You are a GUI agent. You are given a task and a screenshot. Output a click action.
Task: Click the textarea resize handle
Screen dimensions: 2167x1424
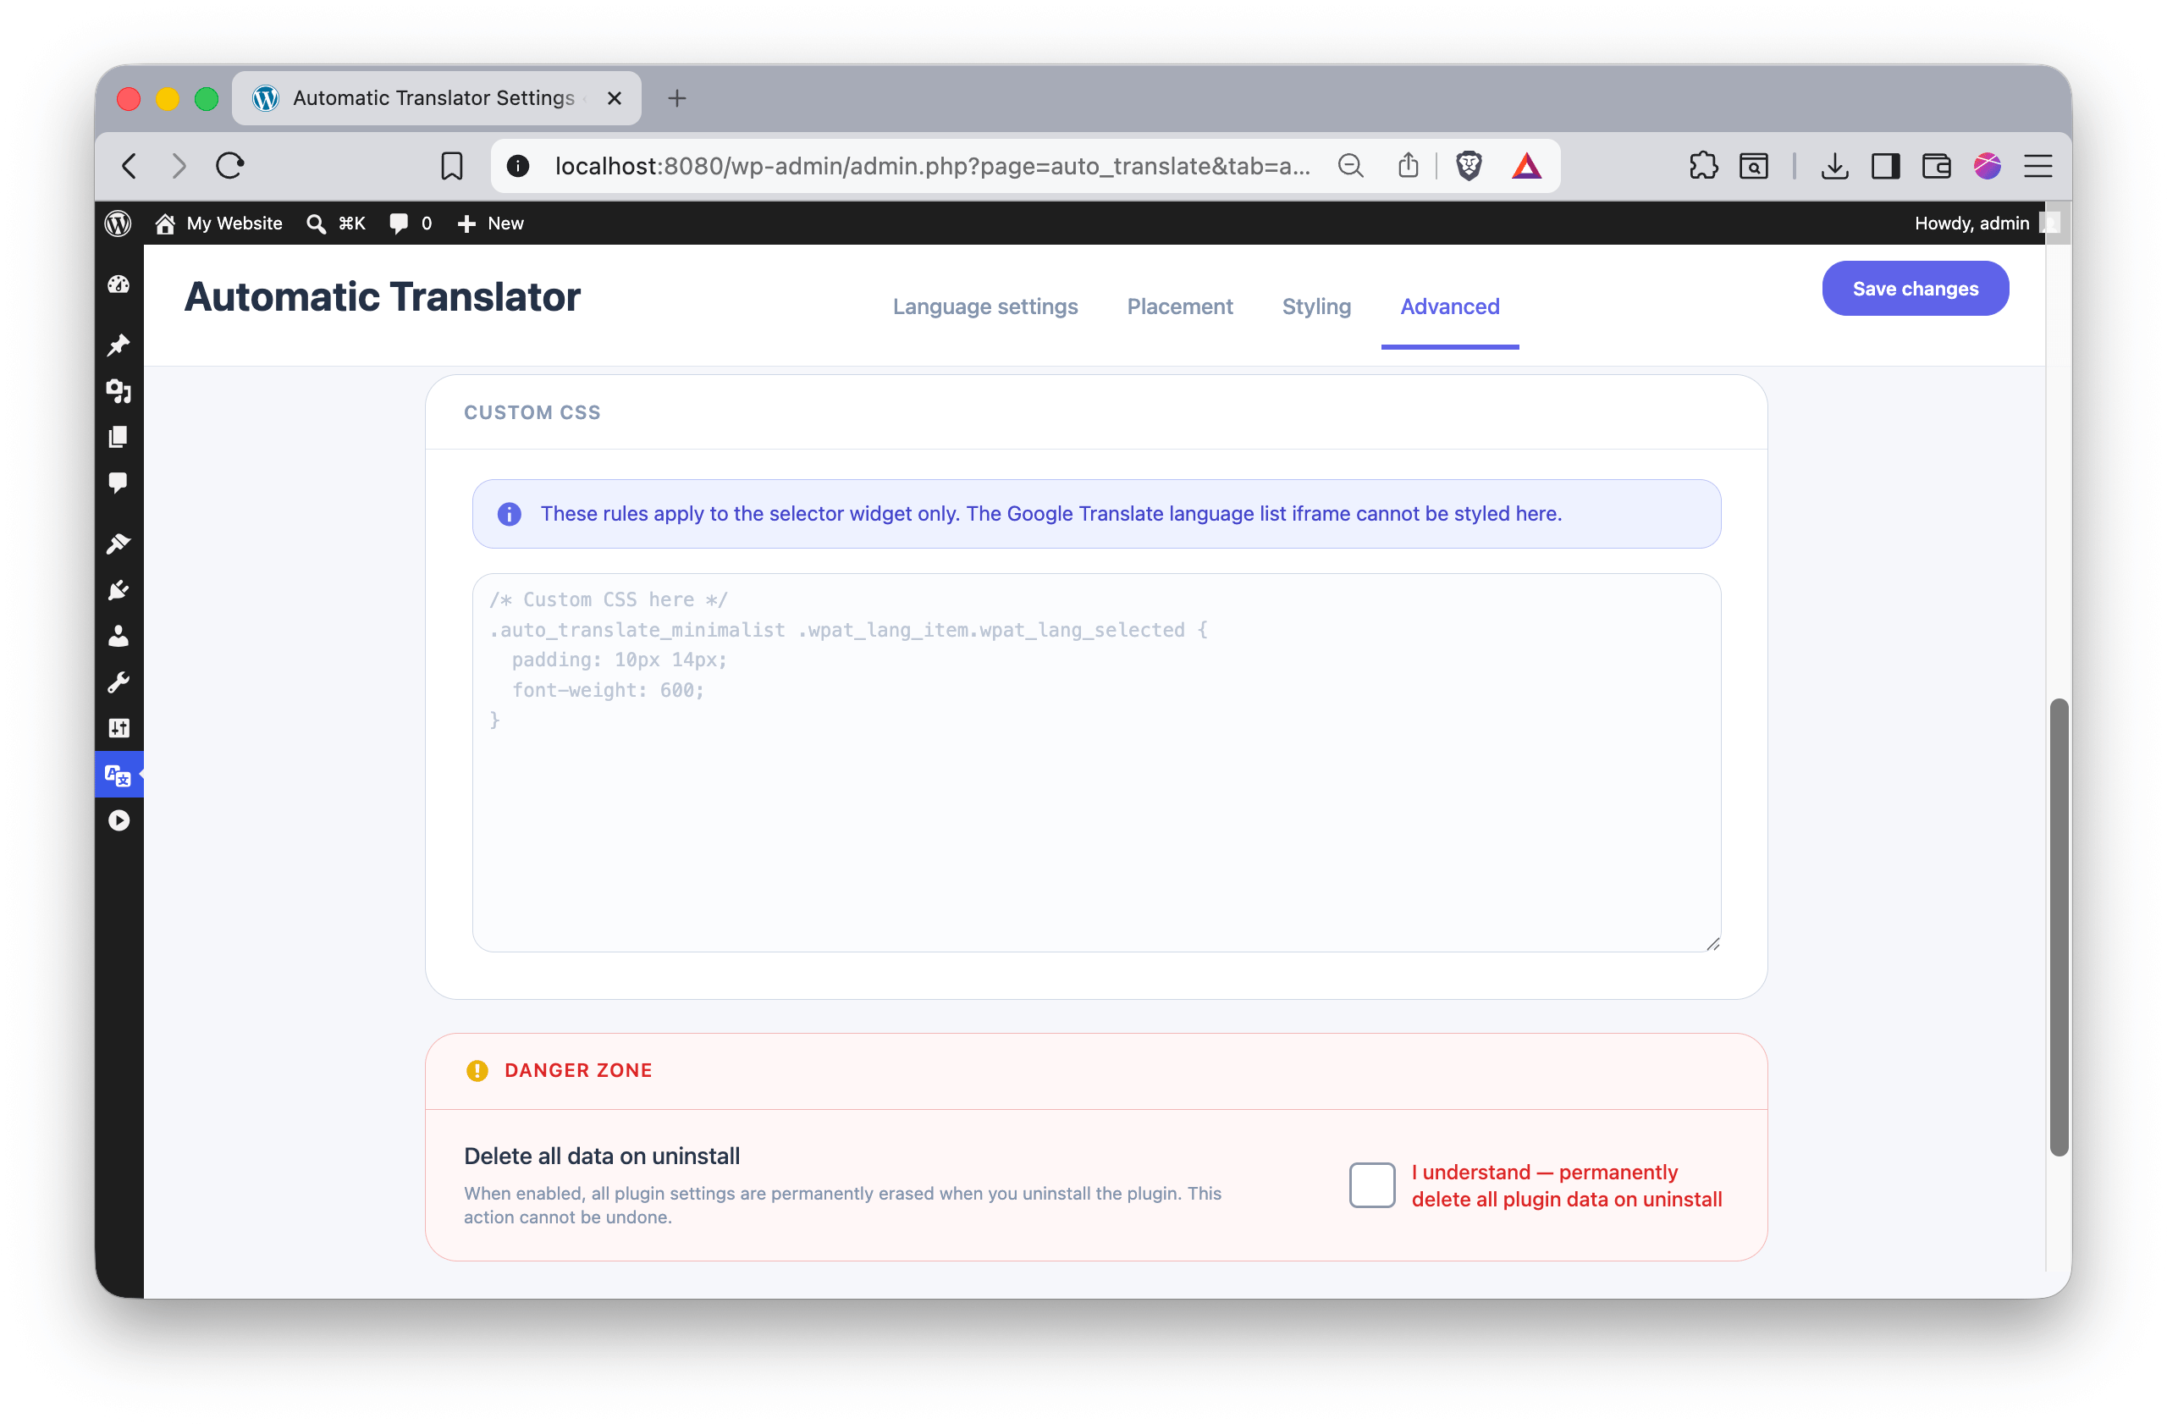click(1712, 944)
